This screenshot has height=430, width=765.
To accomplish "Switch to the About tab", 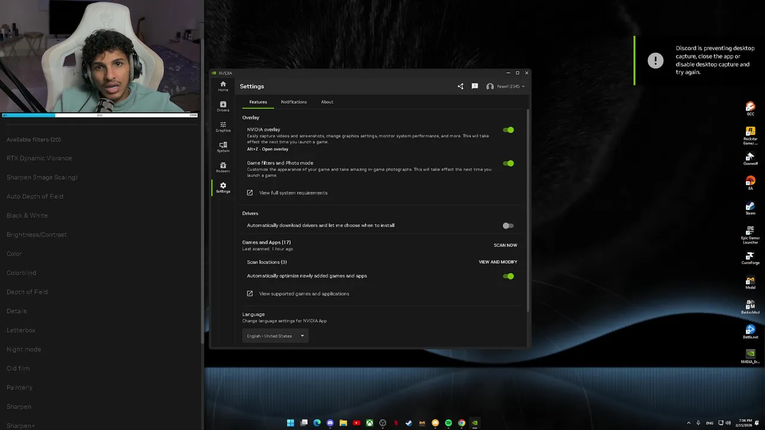I will pos(327,102).
